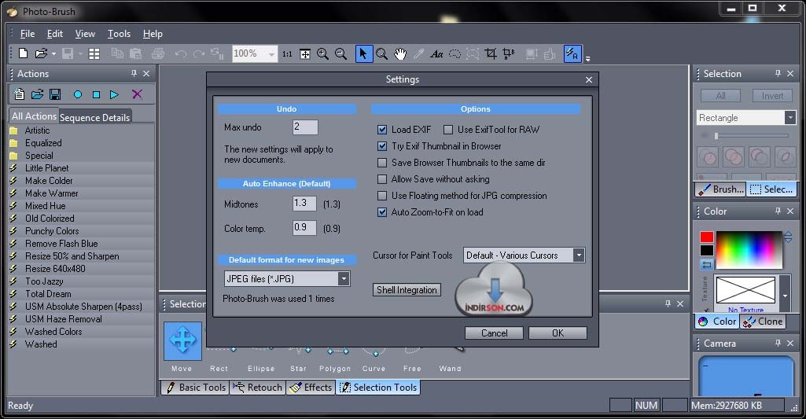Viewport: 806px width, 419px height.
Task: Click the New document icon in toolbar
Action: pos(23,53)
